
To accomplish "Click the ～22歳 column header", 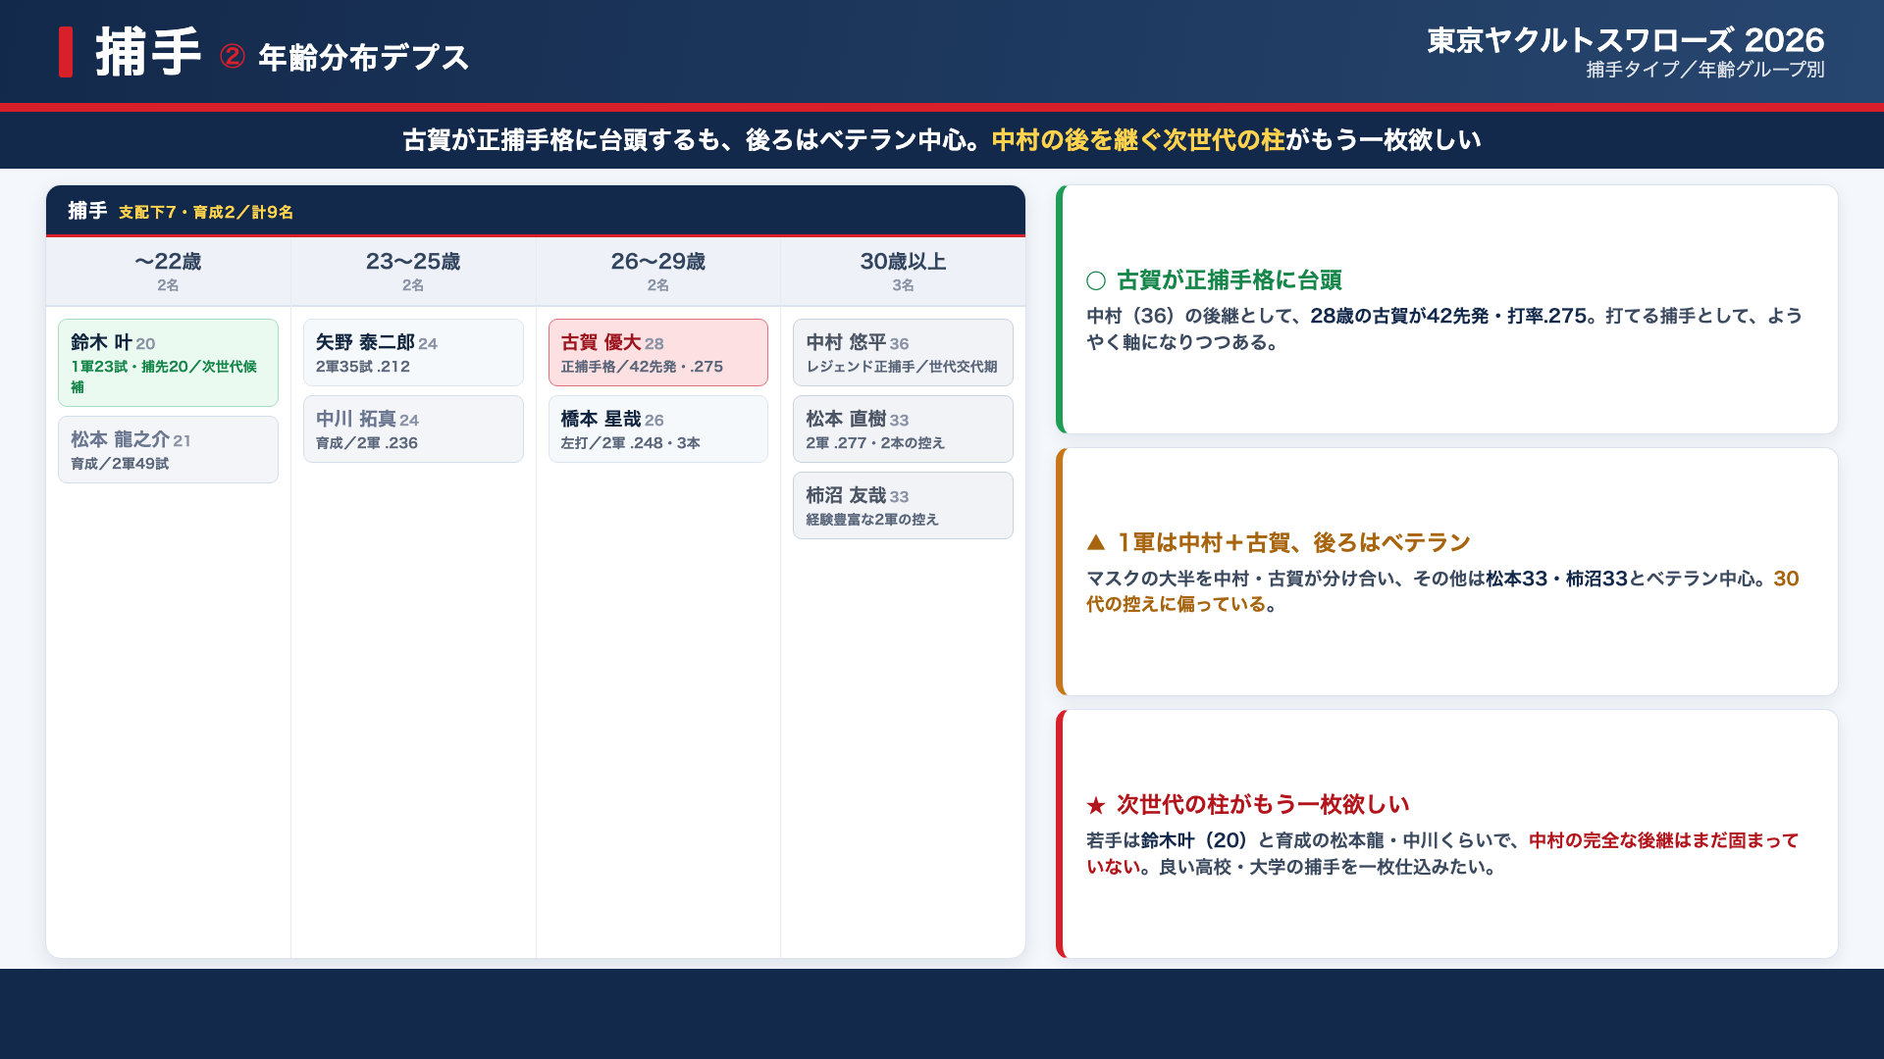I will pyautogui.click(x=168, y=271).
